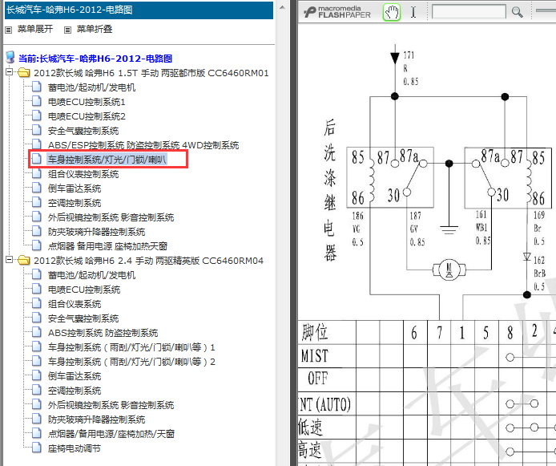Select the FlashPaper text selection cursor tool

413,12
